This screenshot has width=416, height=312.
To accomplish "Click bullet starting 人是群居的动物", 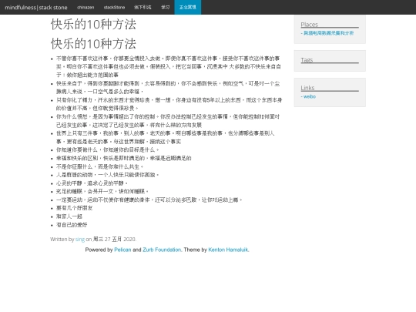I will (108, 175).
